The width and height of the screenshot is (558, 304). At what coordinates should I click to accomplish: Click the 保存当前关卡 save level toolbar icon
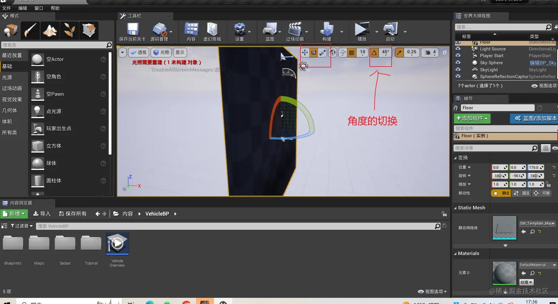coord(132,32)
